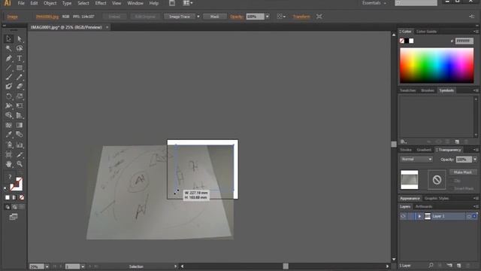Open the Window menu
Screen dimensions: 481x271
pyautogui.click(x=135, y=3)
